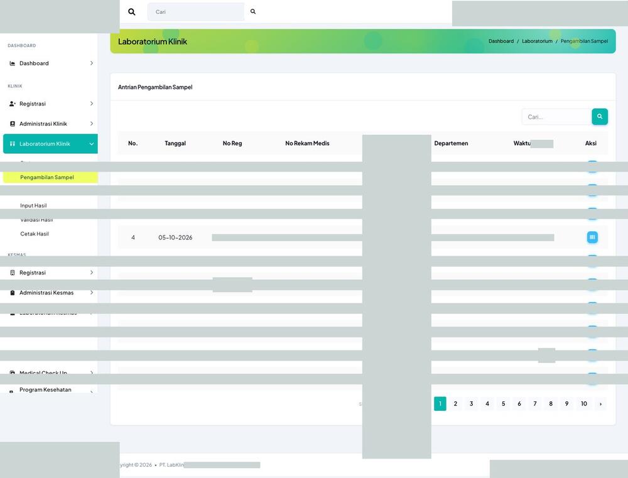This screenshot has width=628, height=478.
Task: Expand the Kesmas Registrasi chevron
Action: point(91,273)
